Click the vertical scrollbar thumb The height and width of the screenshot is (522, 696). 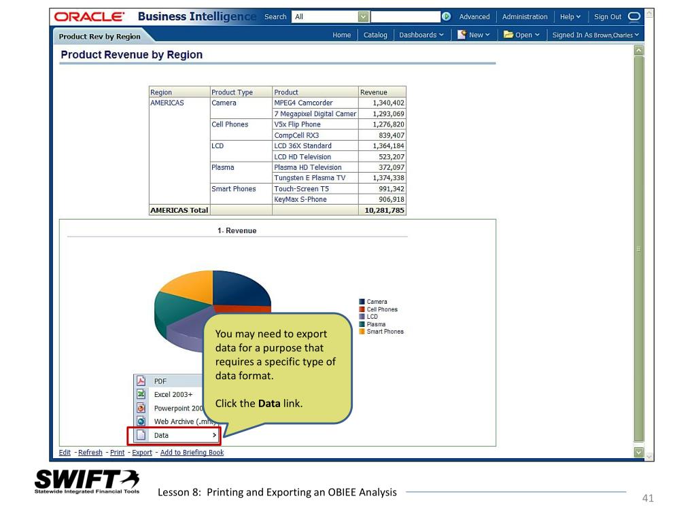click(x=639, y=249)
